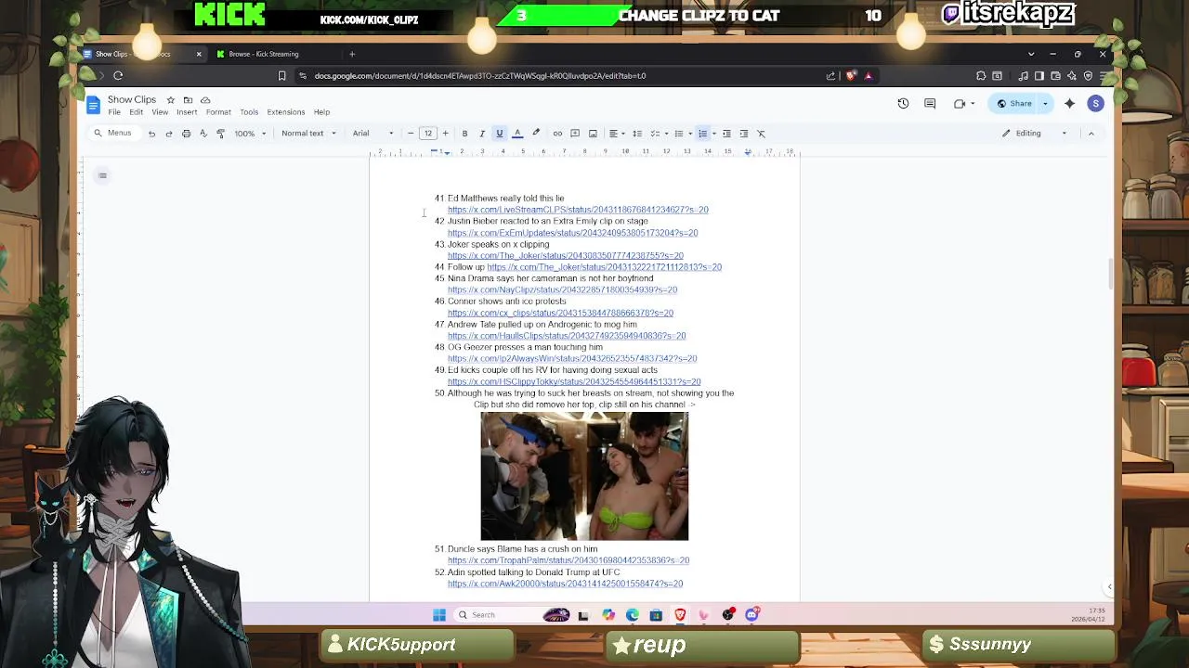Screen dimensions: 1189x668
Task: Click the Brave Shields lion icon
Action: point(850,76)
